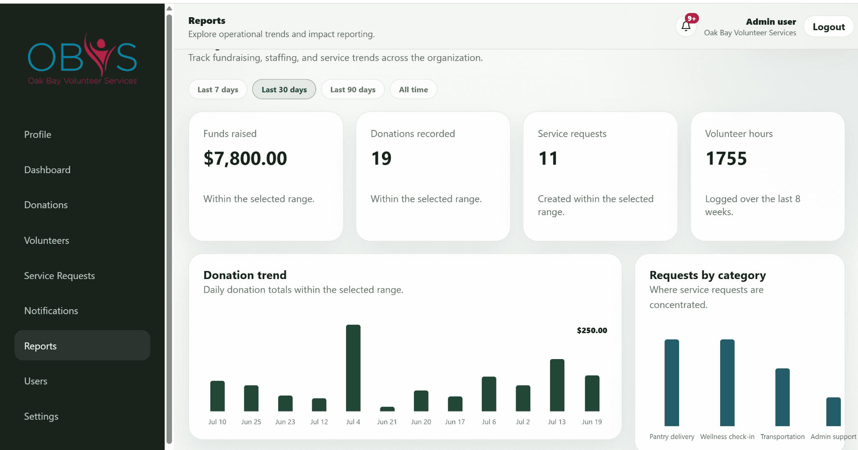The width and height of the screenshot is (858, 450).
Task: Click the $250.00 chart label
Action: click(x=592, y=330)
